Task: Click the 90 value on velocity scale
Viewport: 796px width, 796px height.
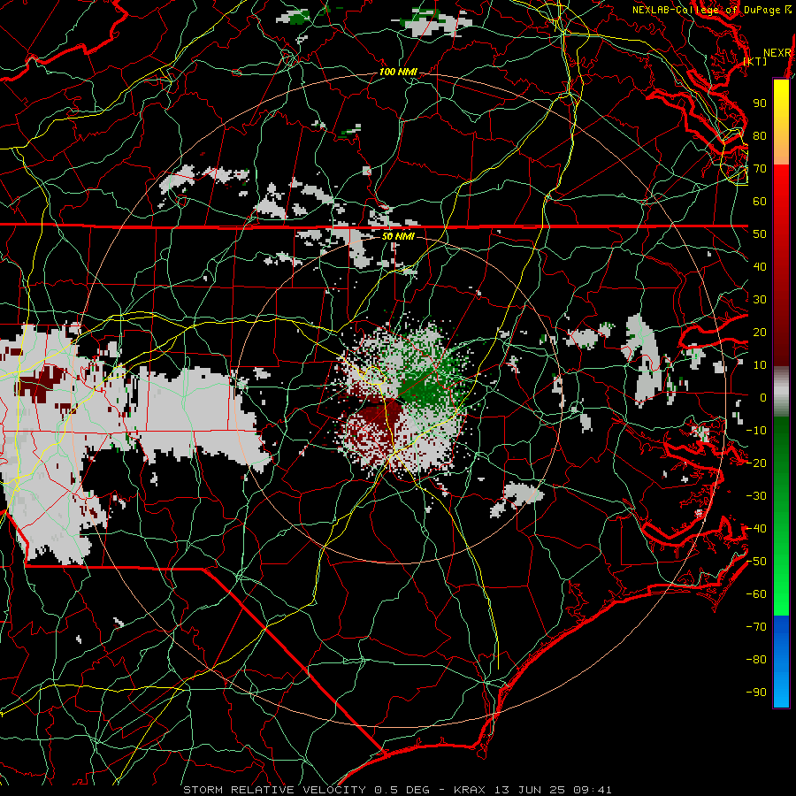Action: click(x=760, y=103)
